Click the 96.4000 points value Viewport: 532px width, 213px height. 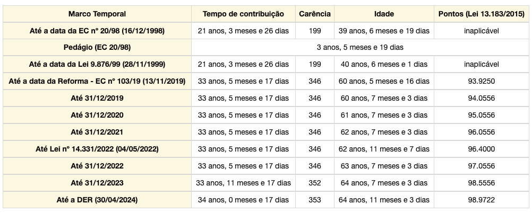coord(482,149)
